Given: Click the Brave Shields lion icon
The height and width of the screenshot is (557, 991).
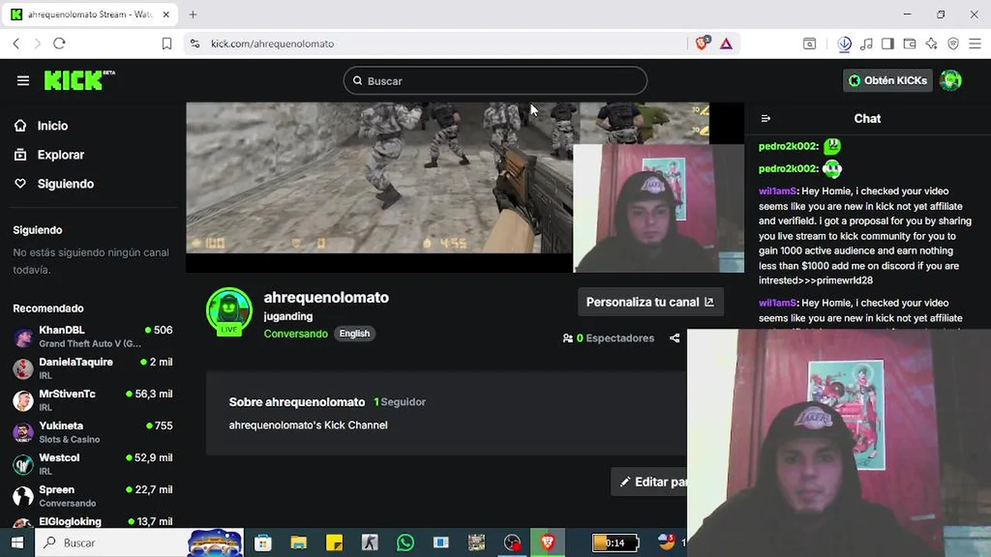Looking at the screenshot, I should pyautogui.click(x=701, y=43).
